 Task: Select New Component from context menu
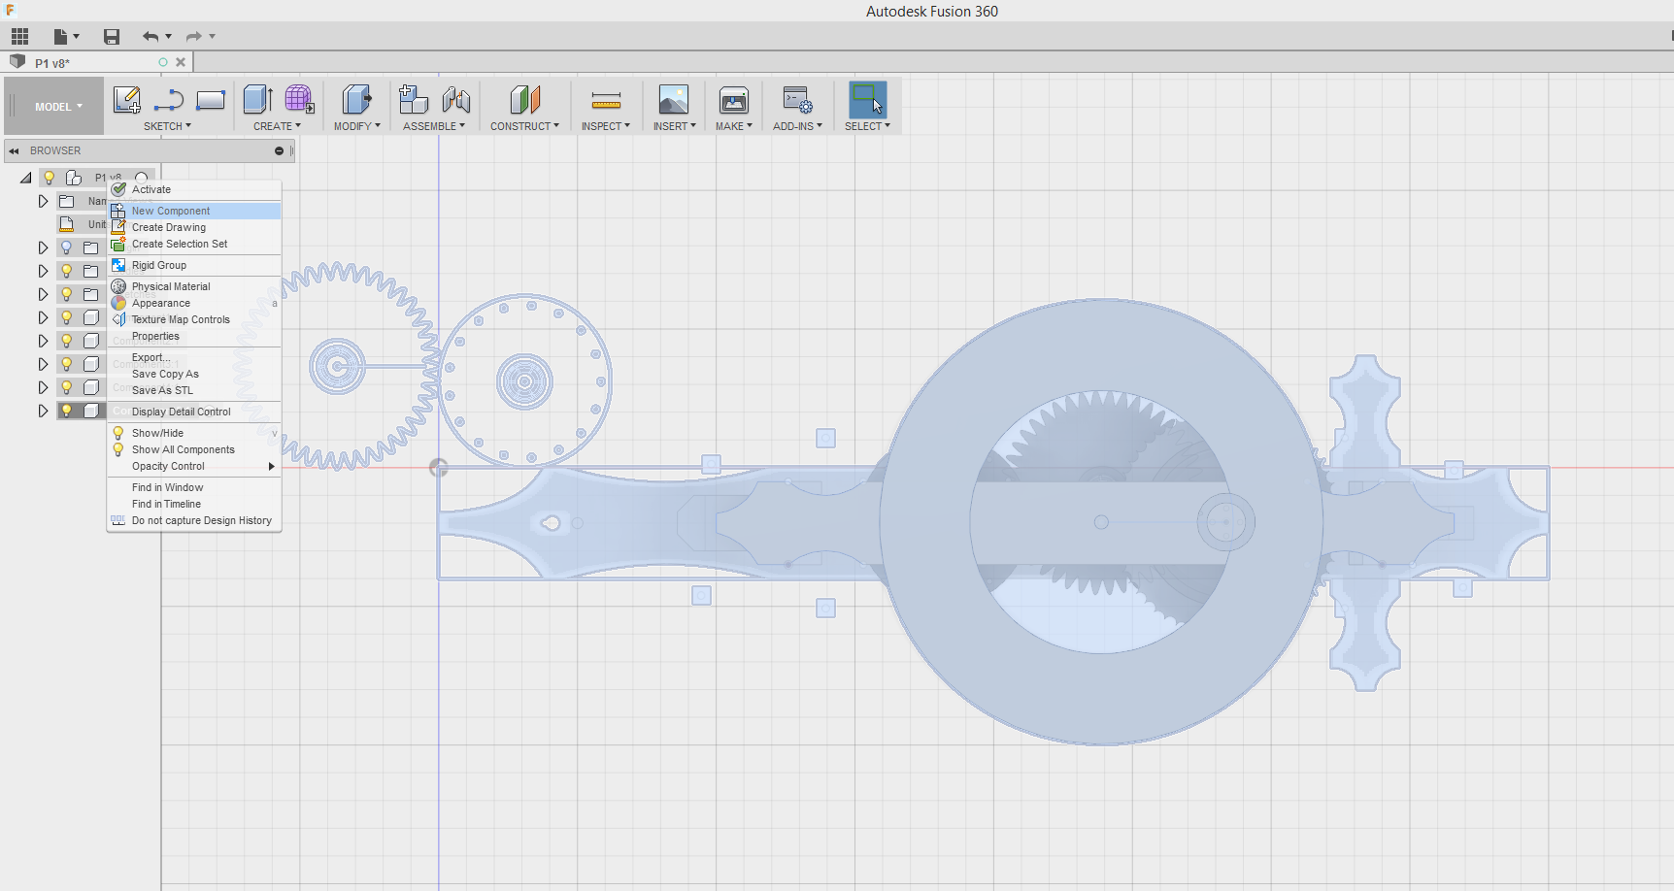coord(194,211)
